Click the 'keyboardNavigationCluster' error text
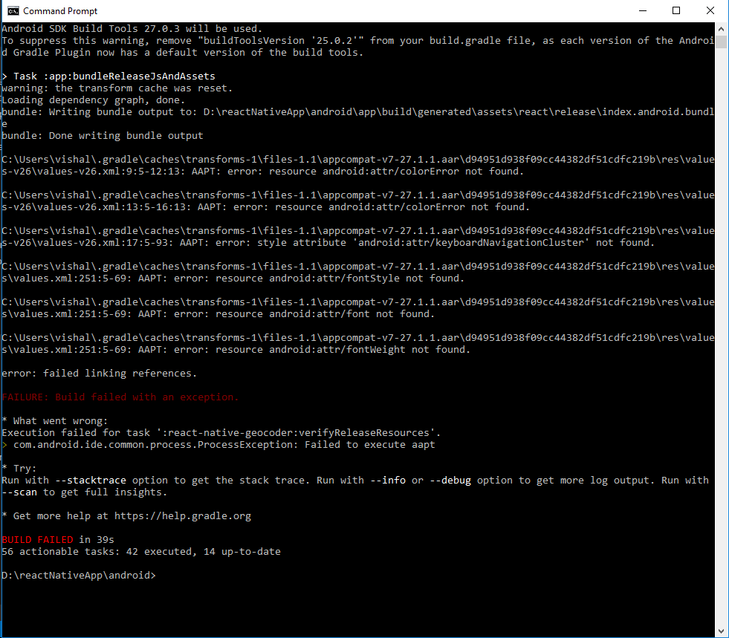The width and height of the screenshot is (729, 638). [510, 243]
